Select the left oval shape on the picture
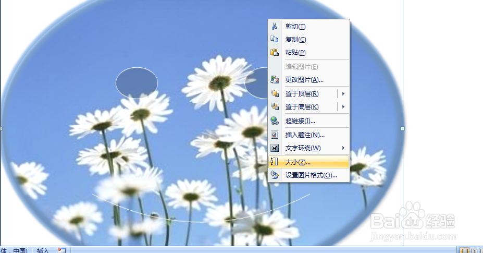The width and height of the screenshot is (483, 253). pyautogui.click(x=137, y=83)
